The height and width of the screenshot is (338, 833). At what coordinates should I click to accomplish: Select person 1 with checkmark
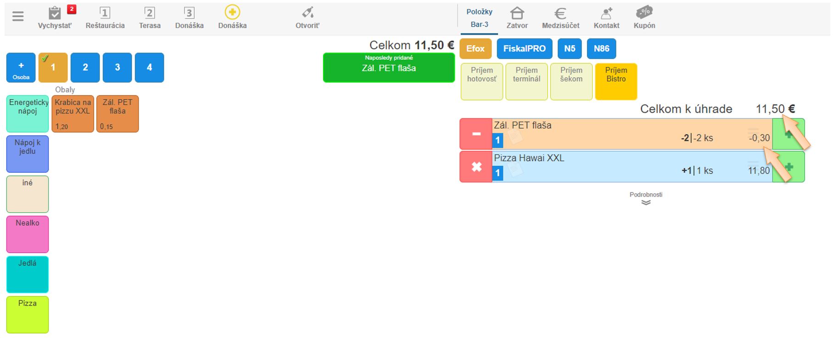point(53,68)
